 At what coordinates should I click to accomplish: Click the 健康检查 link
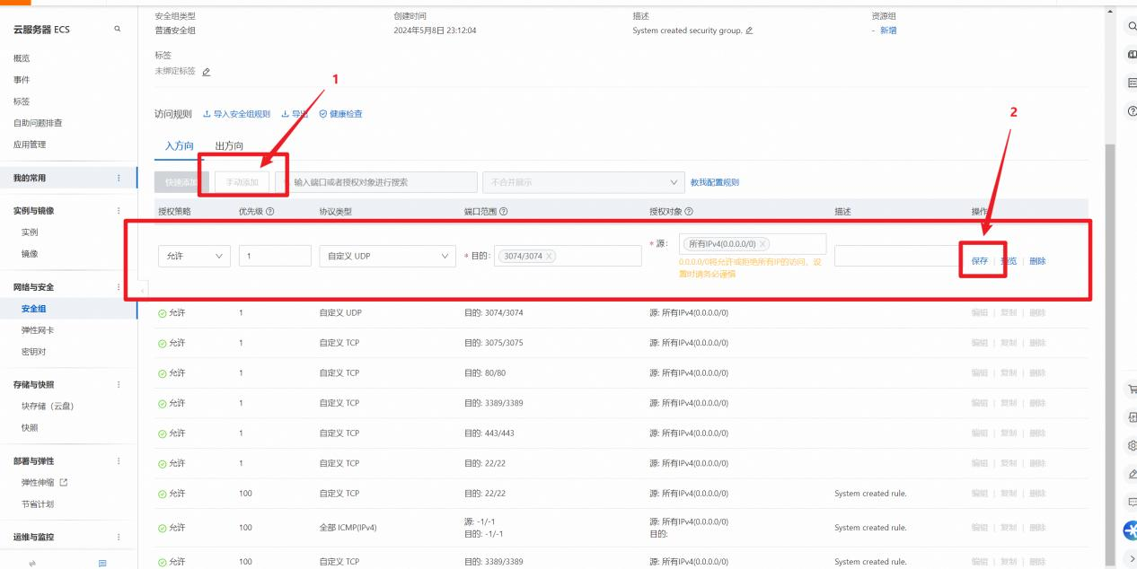(x=341, y=114)
